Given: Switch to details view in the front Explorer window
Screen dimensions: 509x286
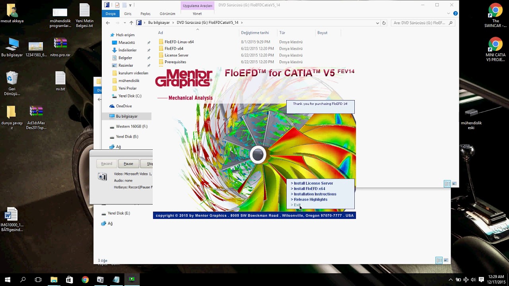Looking at the screenshot, I should [x=447, y=184].
